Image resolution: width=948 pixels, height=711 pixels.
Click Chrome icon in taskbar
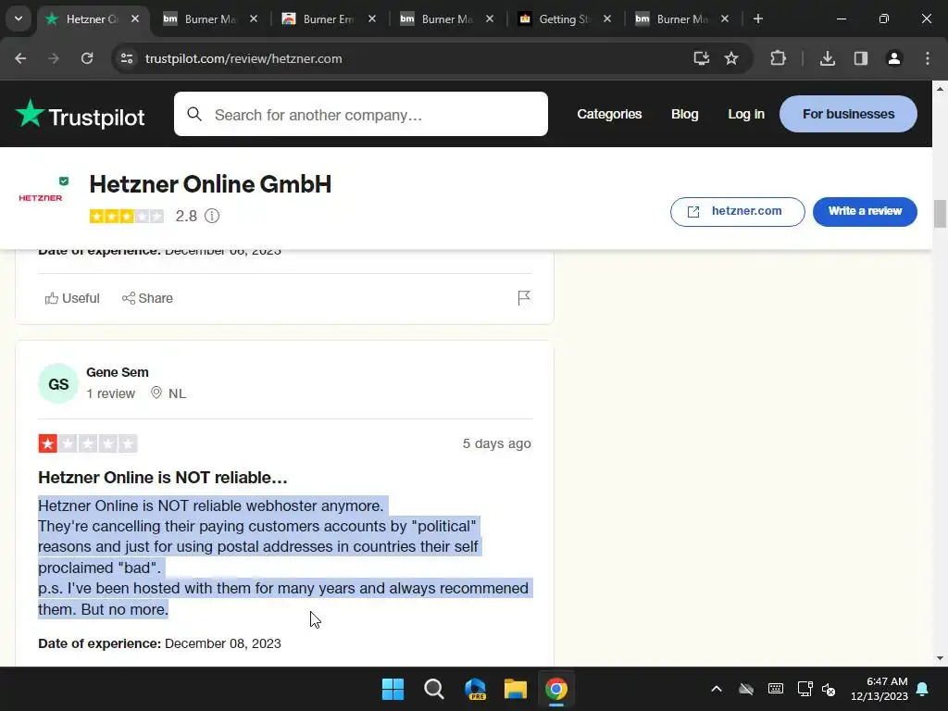(x=556, y=689)
